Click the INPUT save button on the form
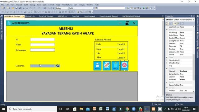This screenshot has height=112, width=199. [97, 66]
